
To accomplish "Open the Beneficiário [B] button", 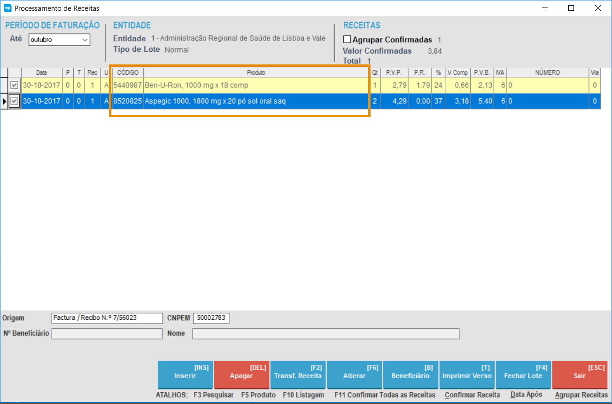I will pyautogui.click(x=411, y=375).
